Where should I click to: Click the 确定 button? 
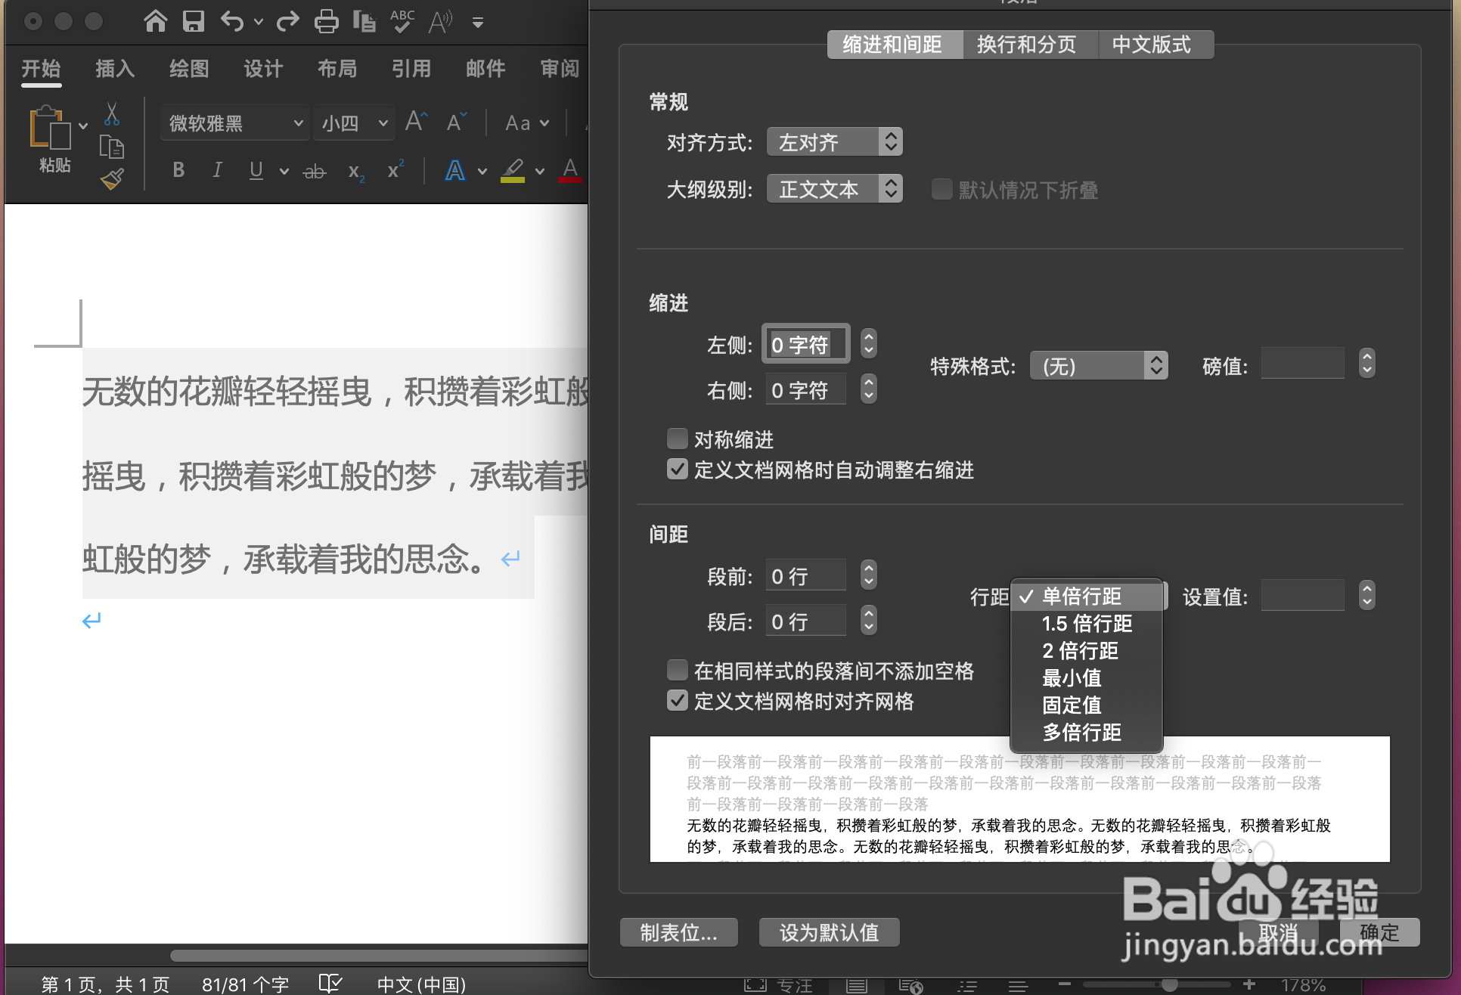pyautogui.click(x=1379, y=932)
